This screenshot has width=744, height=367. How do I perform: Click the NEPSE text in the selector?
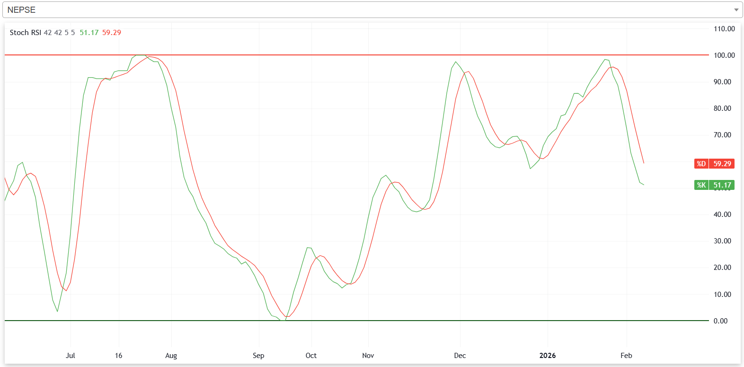[x=21, y=10]
